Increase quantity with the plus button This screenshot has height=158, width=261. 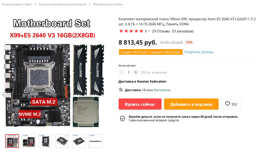click(136, 72)
